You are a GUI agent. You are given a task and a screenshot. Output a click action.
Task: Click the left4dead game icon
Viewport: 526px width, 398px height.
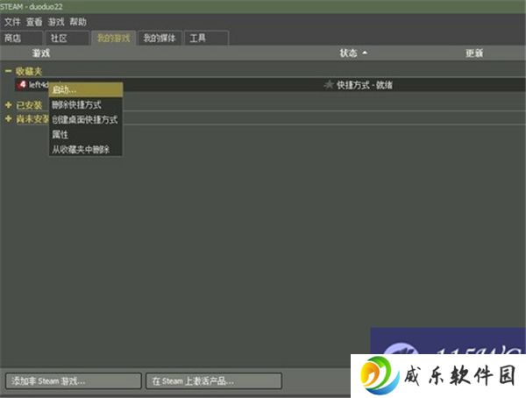tap(22, 84)
